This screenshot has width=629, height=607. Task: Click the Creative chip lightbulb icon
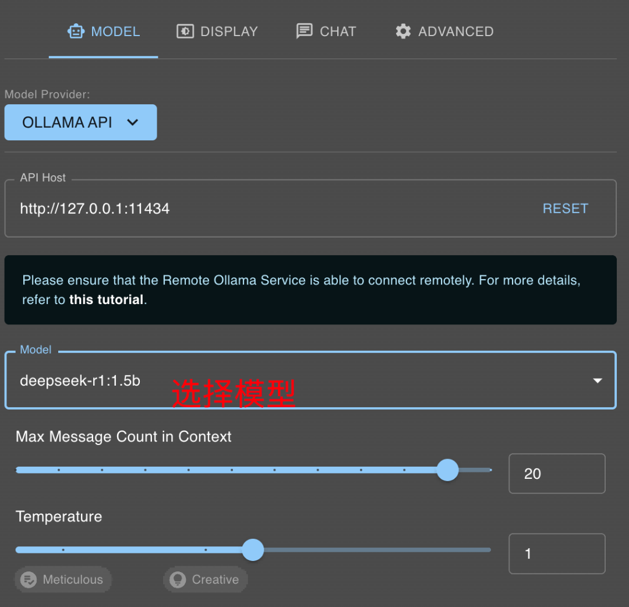click(178, 580)
